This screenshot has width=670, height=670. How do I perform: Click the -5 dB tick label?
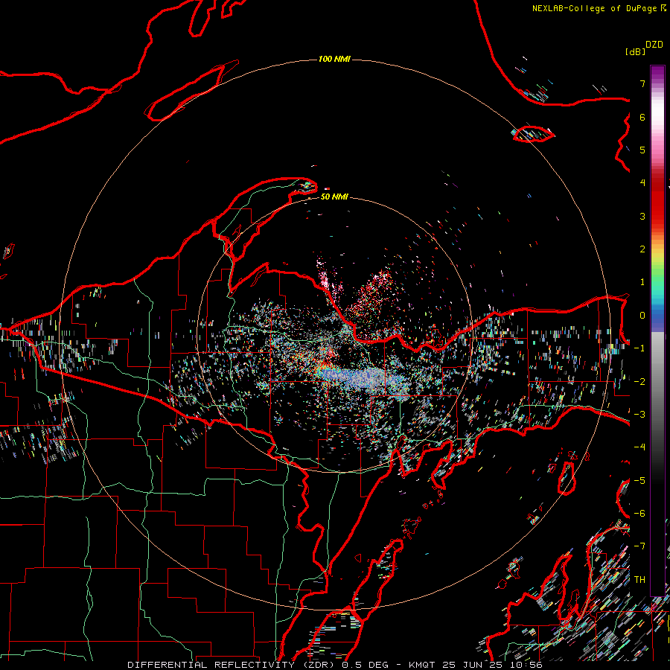[x=639, y=481]
